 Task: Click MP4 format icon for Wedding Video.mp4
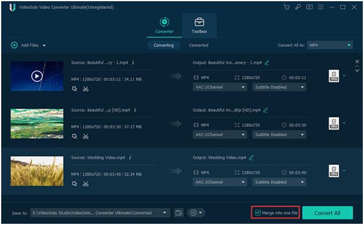pos(334,171)
